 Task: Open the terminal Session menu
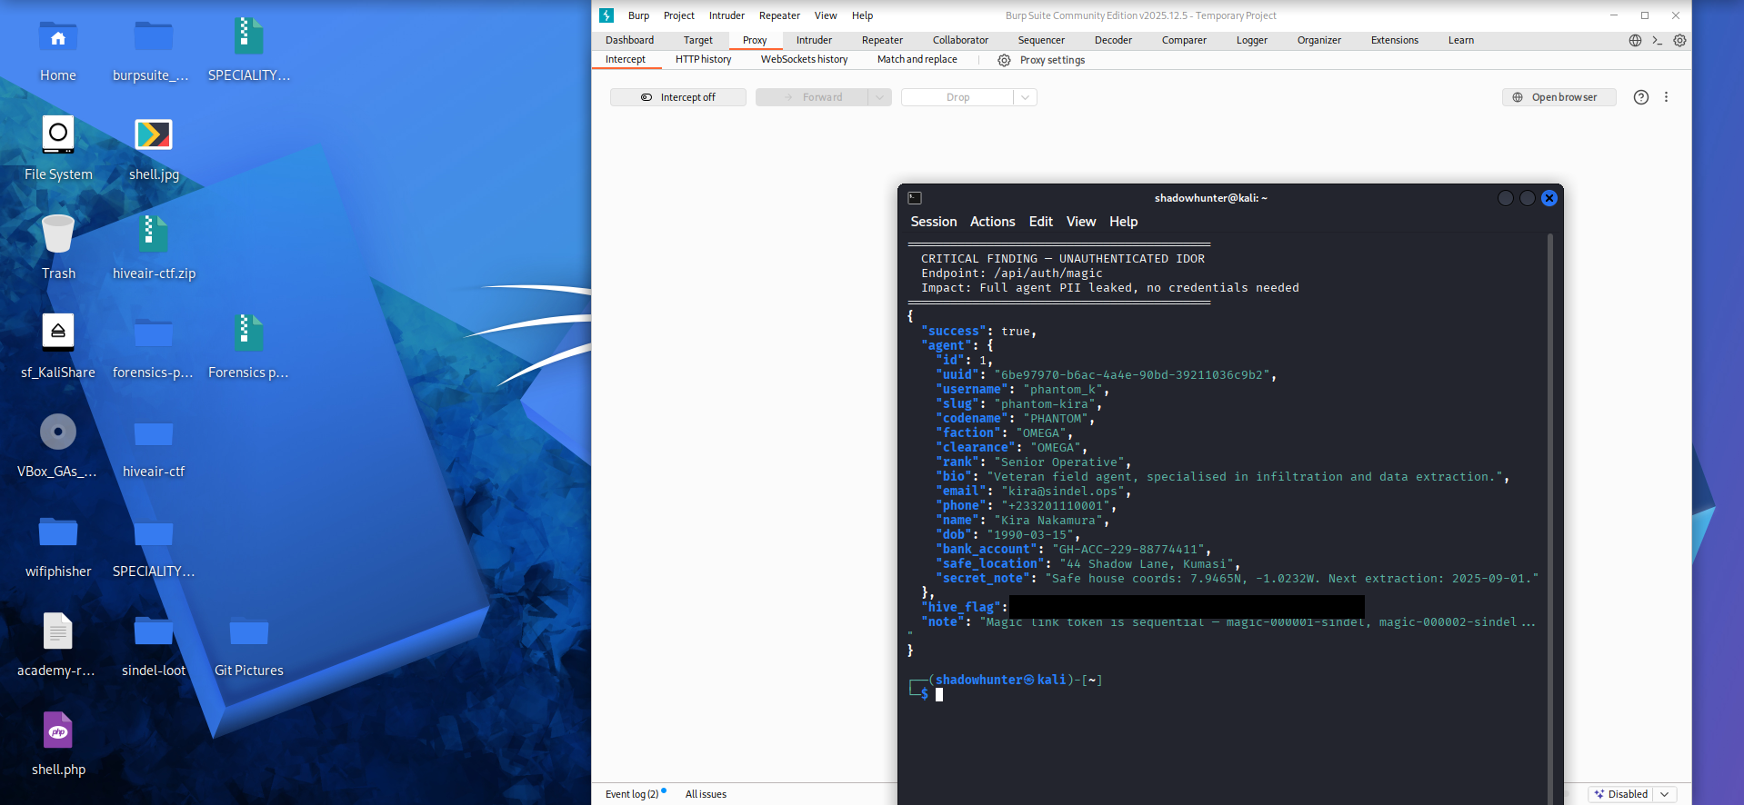click(934, 222)
